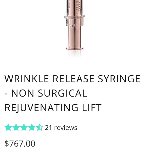The width and height of the screenshot is (147, 147).
Task: Click the word LIFT in title
Action: coord(92,107)
